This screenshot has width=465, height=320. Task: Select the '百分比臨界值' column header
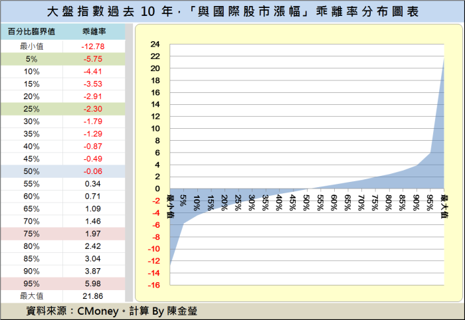31,31
